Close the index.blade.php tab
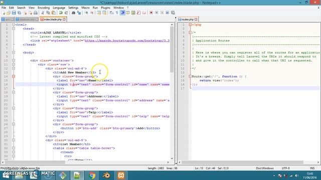The width and height of the screenshot is (321, 180). pyautogui.click(x=64, y=19)
